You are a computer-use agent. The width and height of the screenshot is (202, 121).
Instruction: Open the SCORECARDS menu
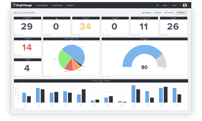[x=57, y=5]
